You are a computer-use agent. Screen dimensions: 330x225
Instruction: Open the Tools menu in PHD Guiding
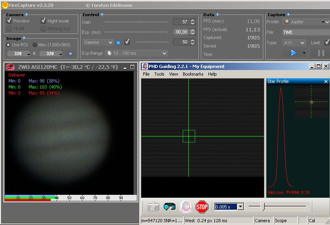pos(159,74)
